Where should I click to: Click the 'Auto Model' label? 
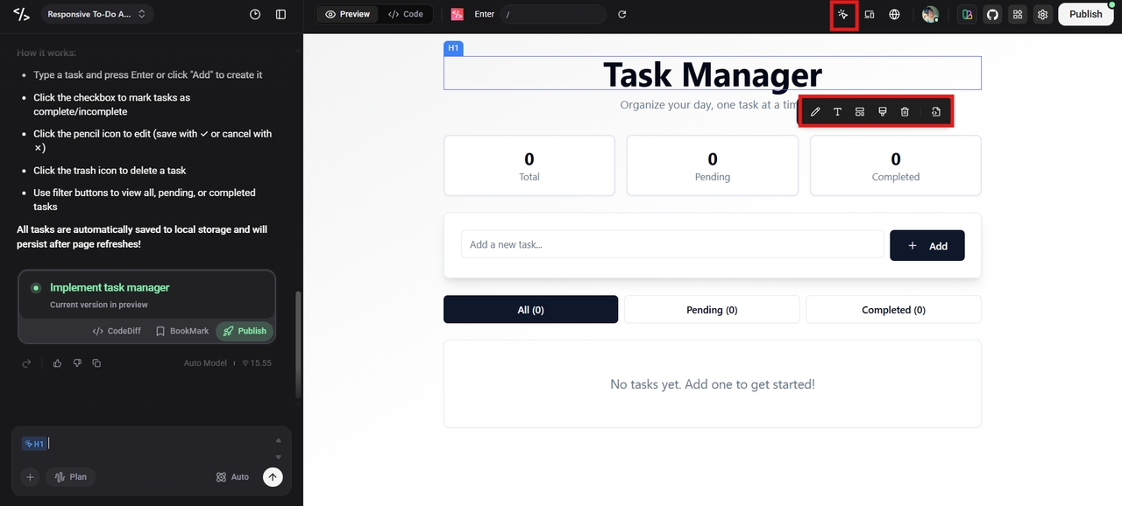tap(205, 363)
